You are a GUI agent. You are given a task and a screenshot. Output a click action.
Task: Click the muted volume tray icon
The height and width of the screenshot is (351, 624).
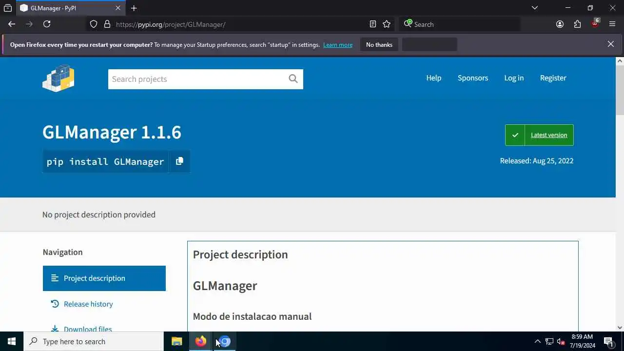pyautogui.click(x=561, y=341)
